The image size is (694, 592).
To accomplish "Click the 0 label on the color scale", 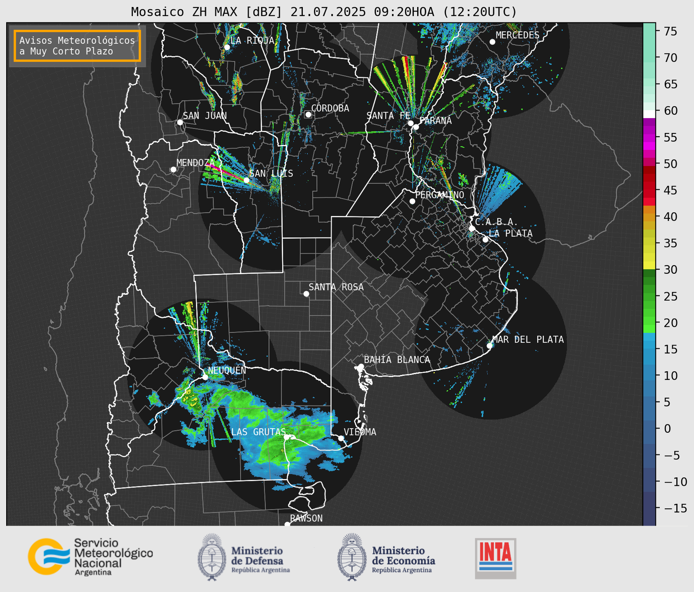I will [x=667, y=429].
